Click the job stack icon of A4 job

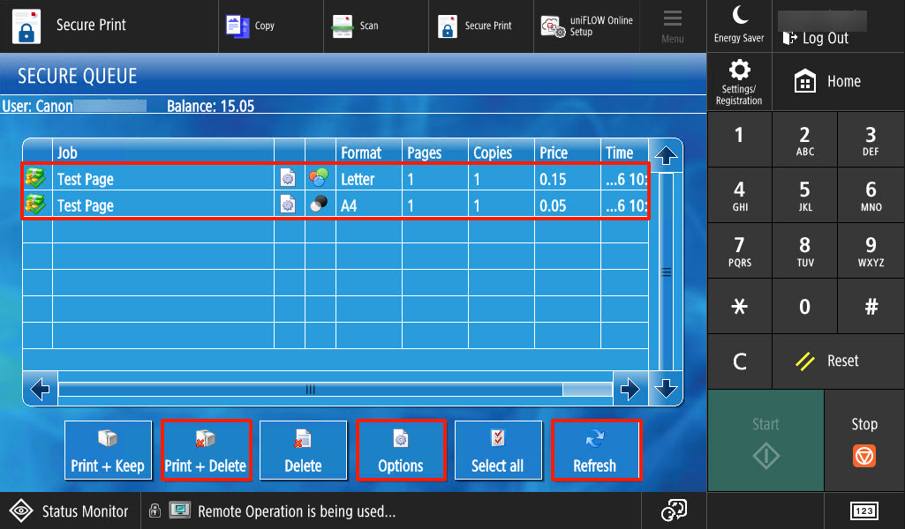pos(35,204)
